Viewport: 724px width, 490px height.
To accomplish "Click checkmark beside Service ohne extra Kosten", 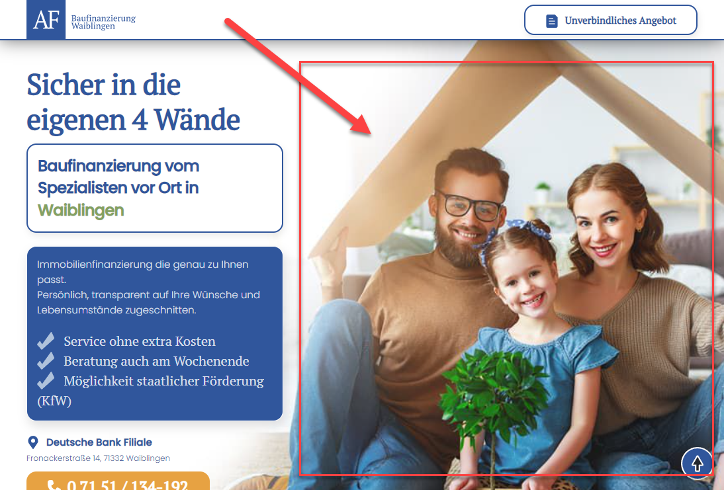I will coord(46,341).
